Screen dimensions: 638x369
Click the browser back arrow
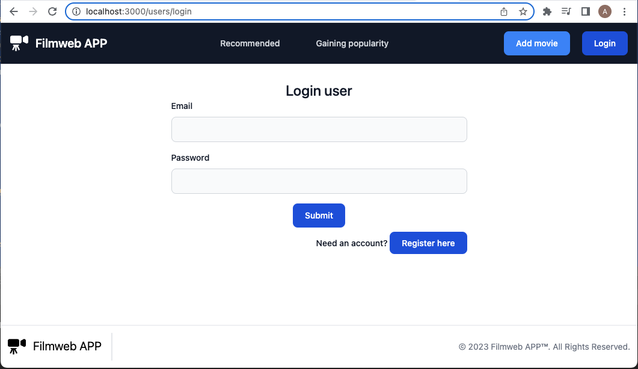click(13, 11)
